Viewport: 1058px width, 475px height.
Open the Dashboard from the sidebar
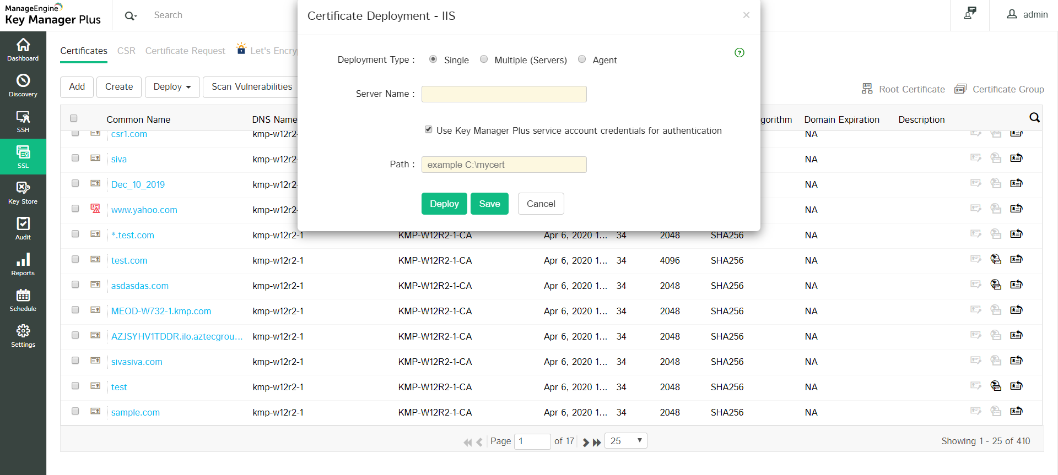23,50
